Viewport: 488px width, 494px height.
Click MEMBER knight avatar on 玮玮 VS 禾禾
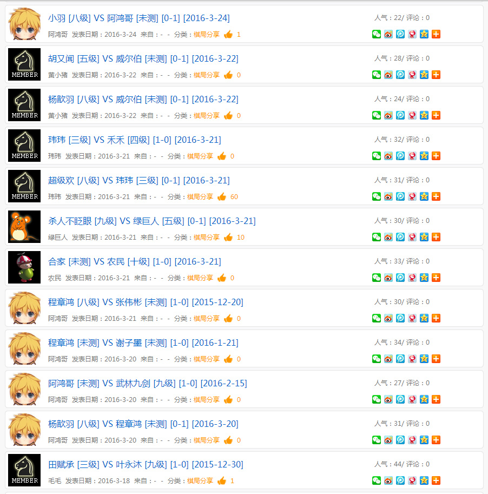[24, 146]
